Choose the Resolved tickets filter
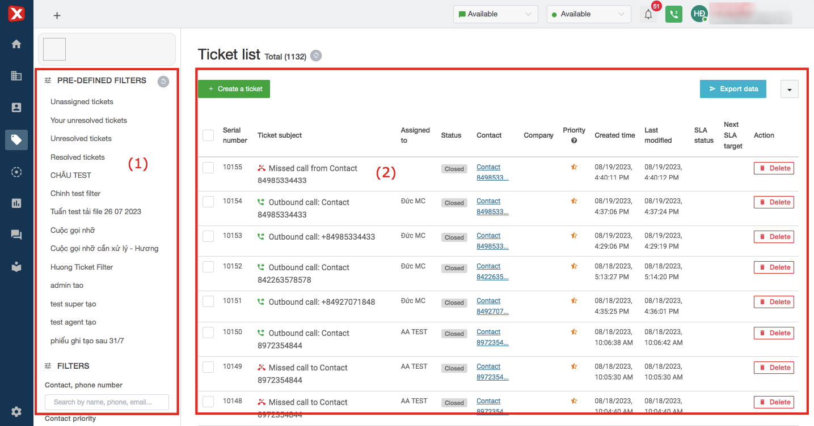The height and width of the screenshot is (426, 814). pyautogui.click(x=78, y=157)
